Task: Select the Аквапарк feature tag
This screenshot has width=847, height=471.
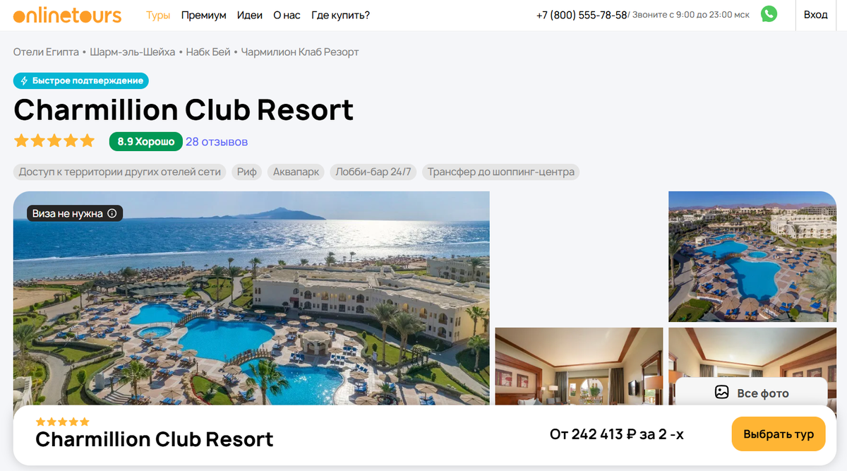Action: [x=296, y=172]
